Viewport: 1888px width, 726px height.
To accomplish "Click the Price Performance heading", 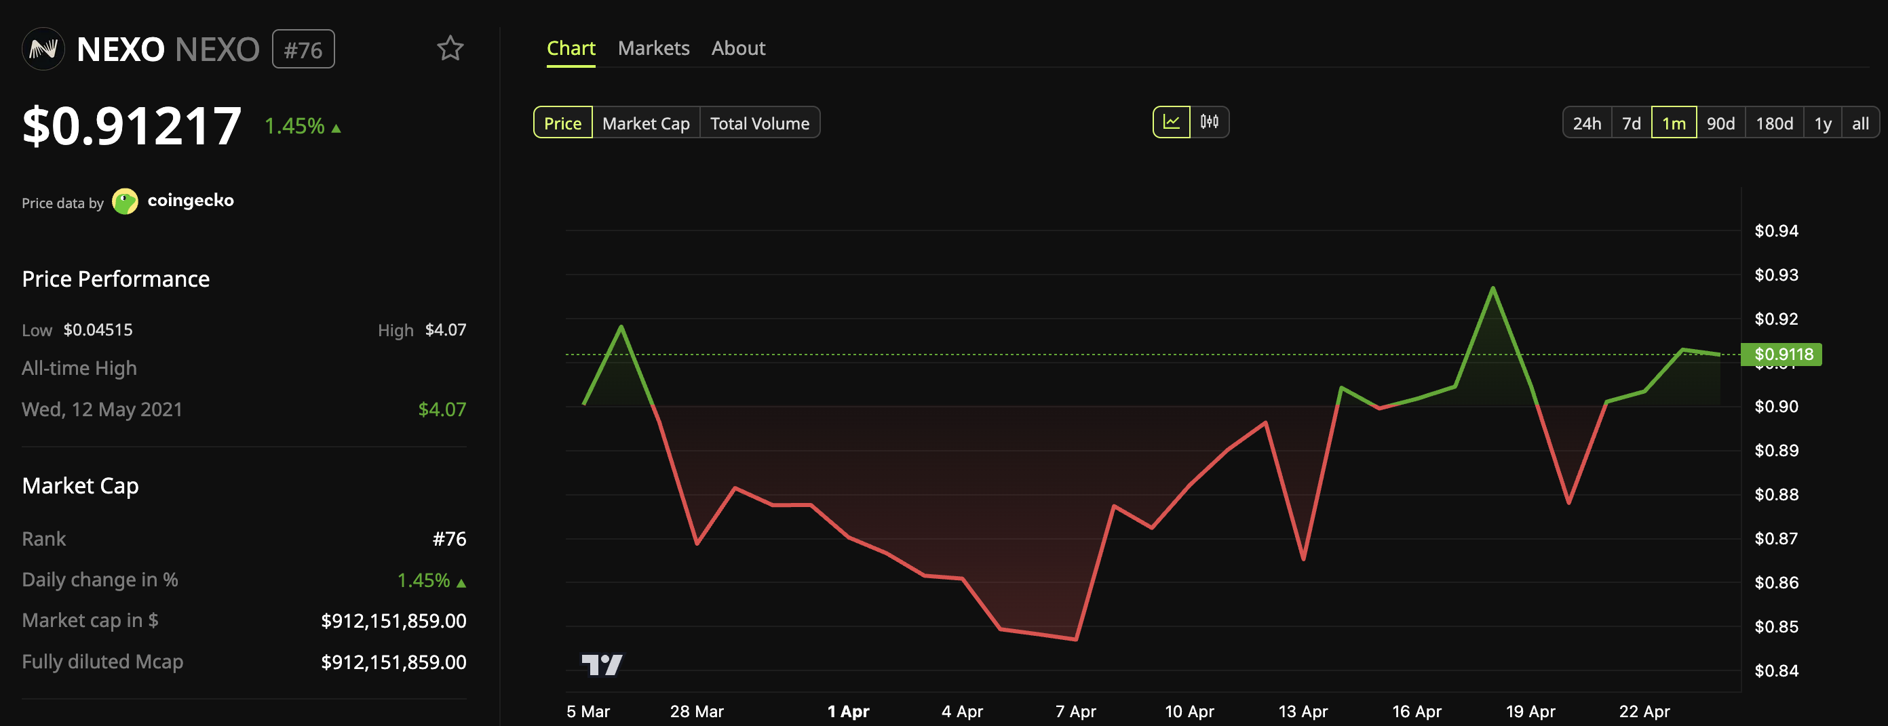I will pos(116,279).
